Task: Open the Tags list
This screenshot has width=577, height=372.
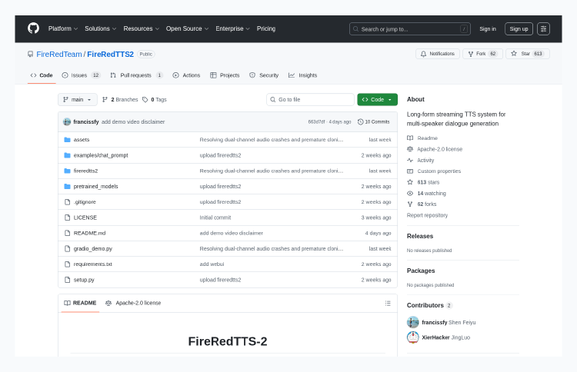Action: 155,99
